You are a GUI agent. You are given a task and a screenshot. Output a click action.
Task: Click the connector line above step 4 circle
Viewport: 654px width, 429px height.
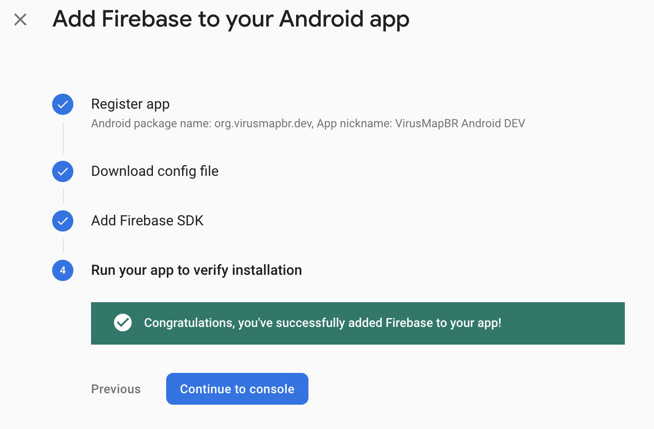(63, 246)
